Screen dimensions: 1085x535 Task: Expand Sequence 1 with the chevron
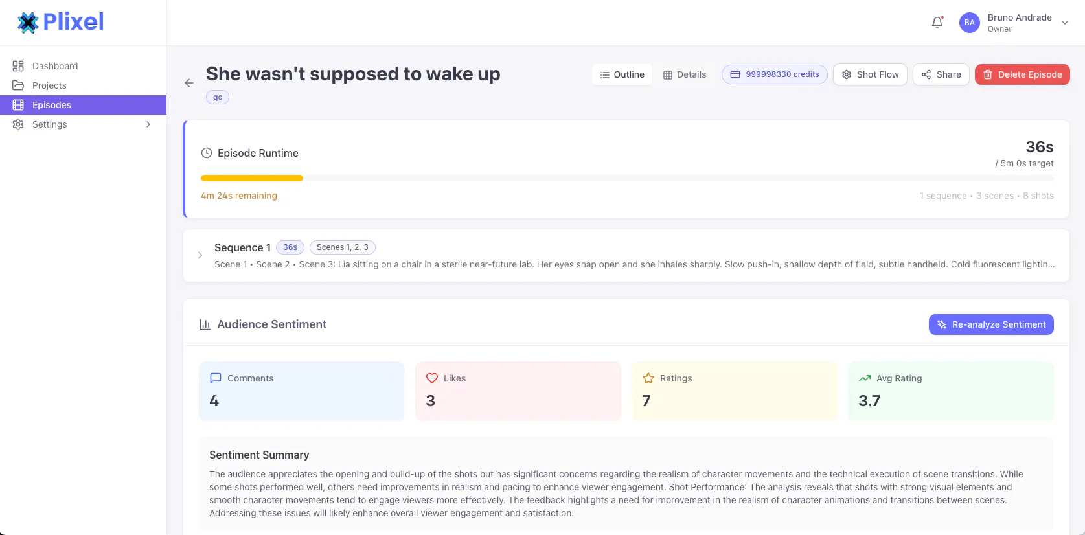[200, 255]
